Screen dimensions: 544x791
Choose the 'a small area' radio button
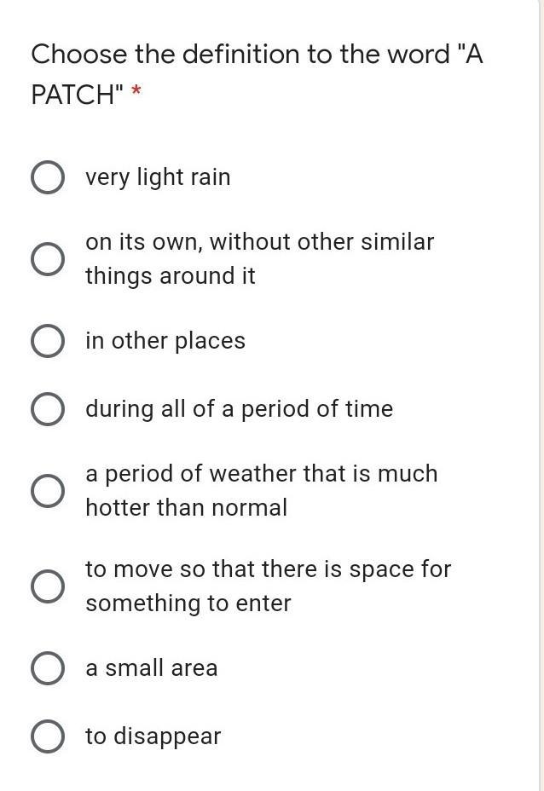click(48, 668)
